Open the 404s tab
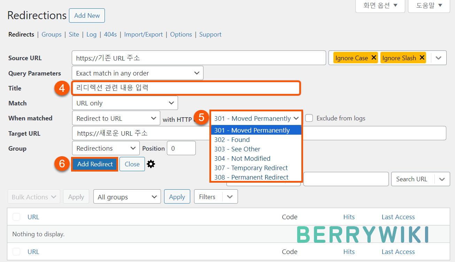This screenshot has width=455, height=262. tap(110, 34)
